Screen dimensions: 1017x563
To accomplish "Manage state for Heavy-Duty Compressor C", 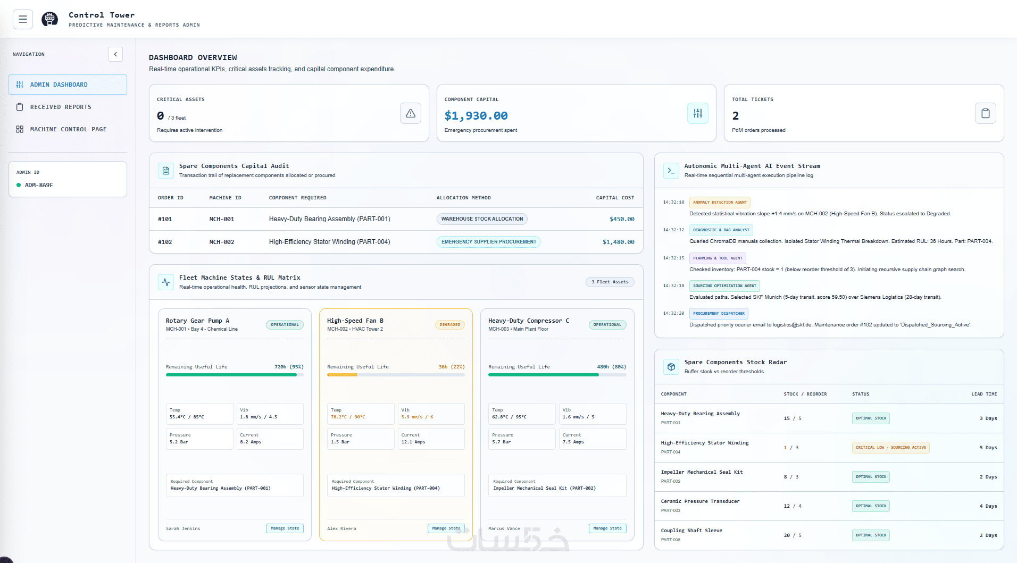I will (x=607, y=528).
